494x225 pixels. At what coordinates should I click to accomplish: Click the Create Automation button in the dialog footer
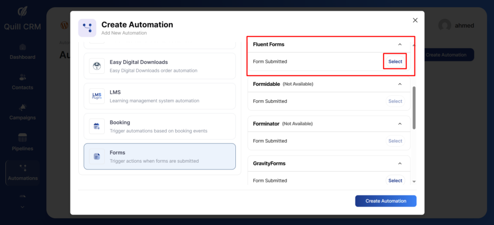(385, 201)
